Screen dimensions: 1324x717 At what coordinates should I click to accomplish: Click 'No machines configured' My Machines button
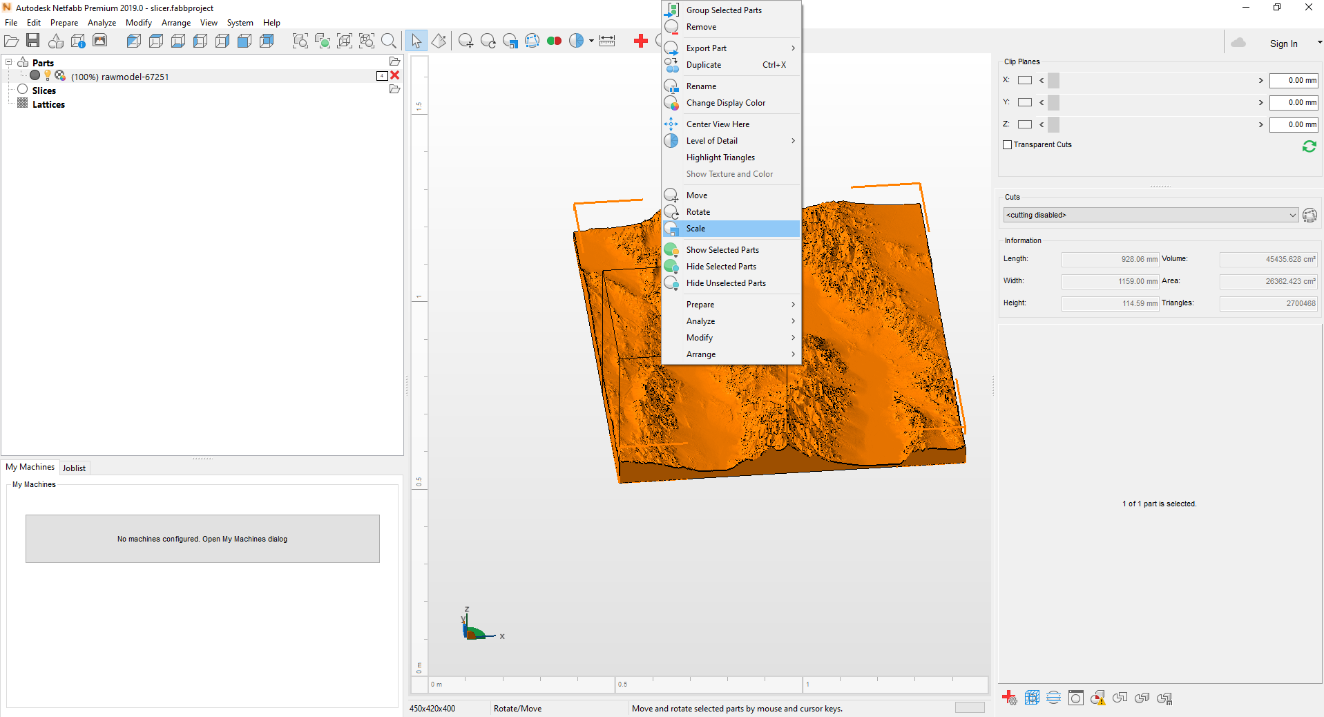pyautogui.click(x=202, y=539)
